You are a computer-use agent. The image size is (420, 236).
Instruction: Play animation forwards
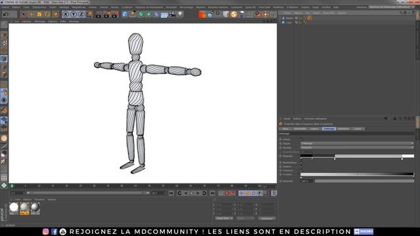click(x=192, y=193)
